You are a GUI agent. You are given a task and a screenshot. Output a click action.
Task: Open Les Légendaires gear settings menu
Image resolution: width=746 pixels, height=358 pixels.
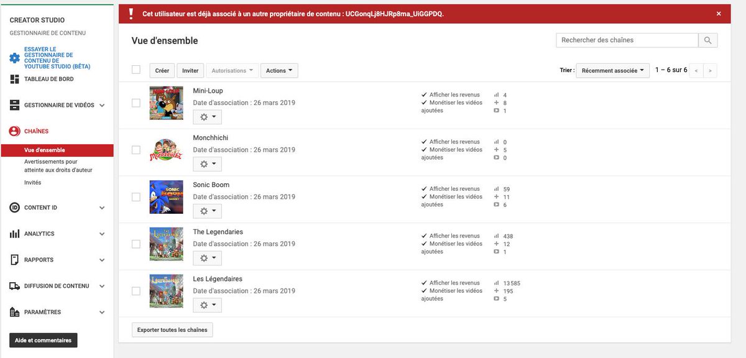(x=207, y=305)
